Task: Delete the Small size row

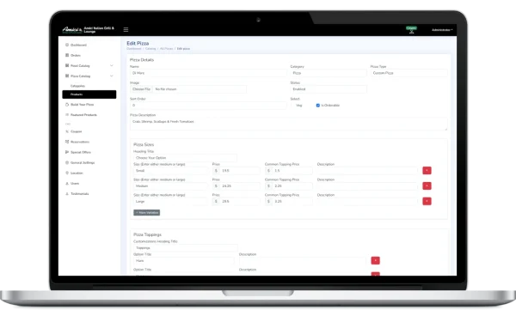Action: 427,170
